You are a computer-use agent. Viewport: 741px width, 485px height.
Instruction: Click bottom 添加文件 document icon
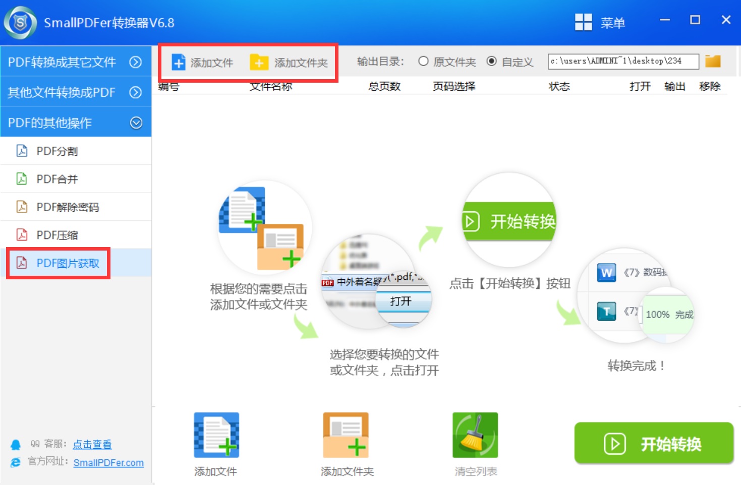point(216,435)
